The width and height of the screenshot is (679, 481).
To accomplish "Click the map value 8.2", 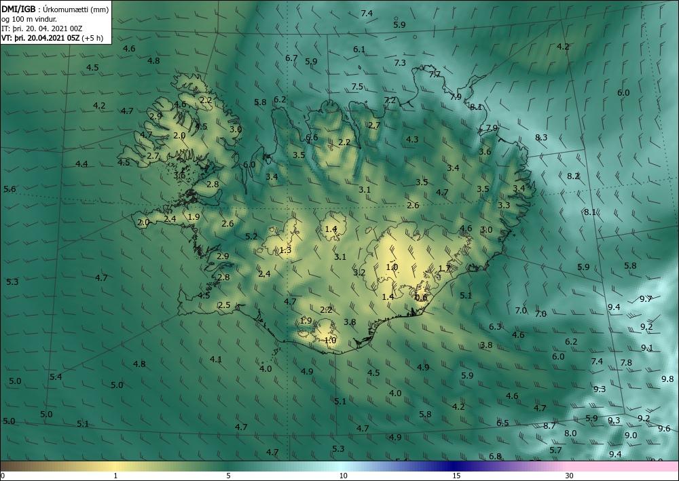I will pos(573,176).
